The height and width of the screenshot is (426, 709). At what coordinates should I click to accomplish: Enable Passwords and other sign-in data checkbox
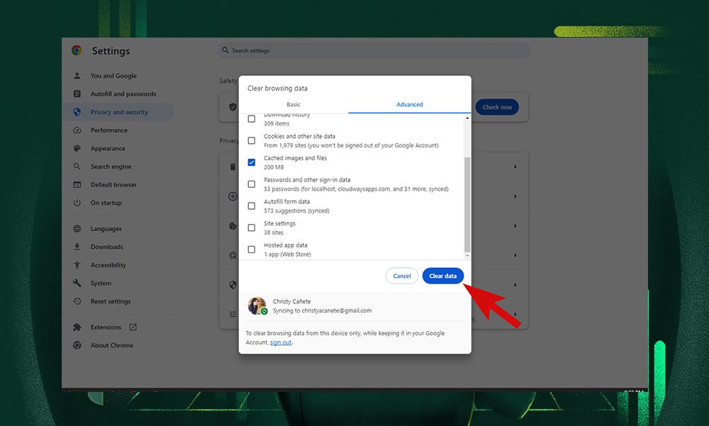tap(252, 184)
